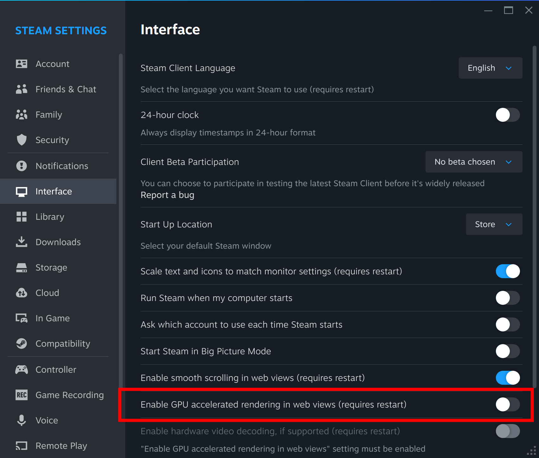Click the Security shield icon
Image resolution: width=539 pixels, height=458 pixels.
[22, 140]
